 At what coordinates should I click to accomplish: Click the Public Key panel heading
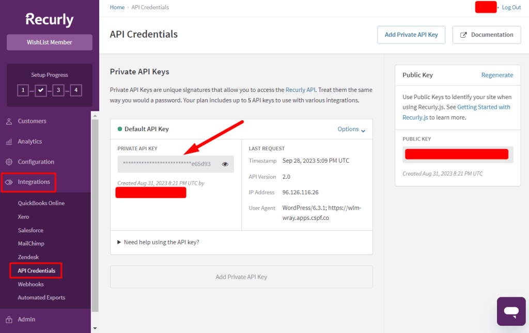tap(417, 75)
